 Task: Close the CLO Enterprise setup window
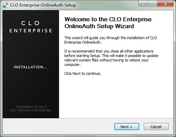coord(165,4)
